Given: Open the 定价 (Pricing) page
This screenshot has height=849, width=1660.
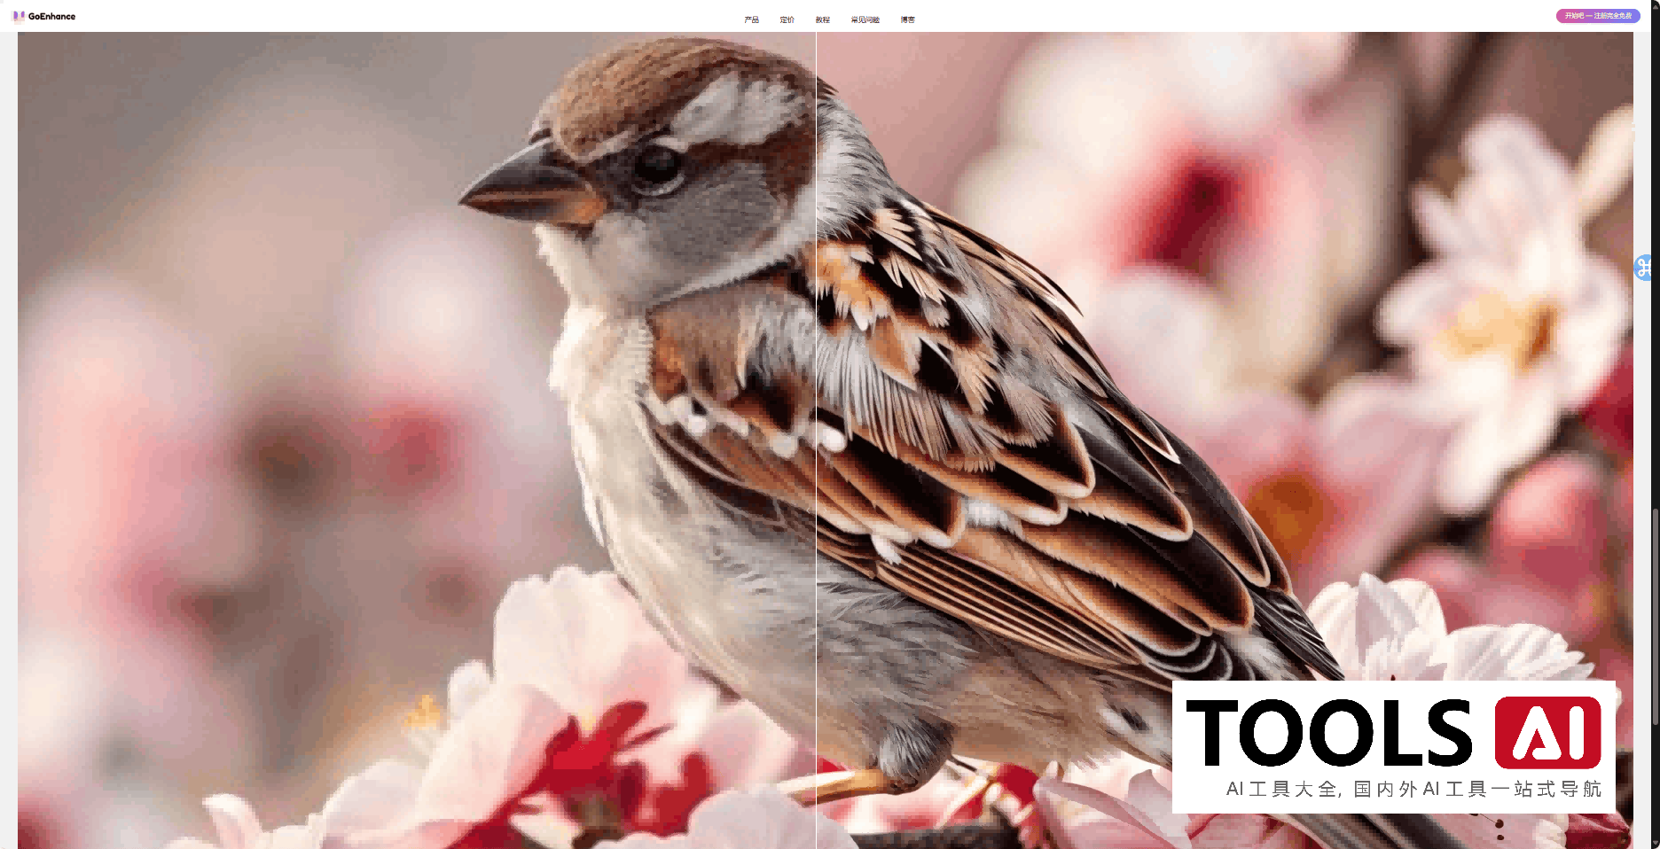Looking at the screenshot, I should pyautogui.click(x=787, y=19).
